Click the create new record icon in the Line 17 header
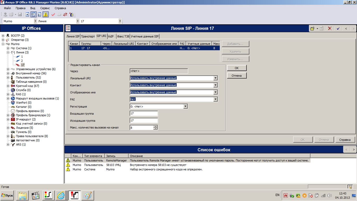This screenshot has height=201, width=357. point(312,28)
